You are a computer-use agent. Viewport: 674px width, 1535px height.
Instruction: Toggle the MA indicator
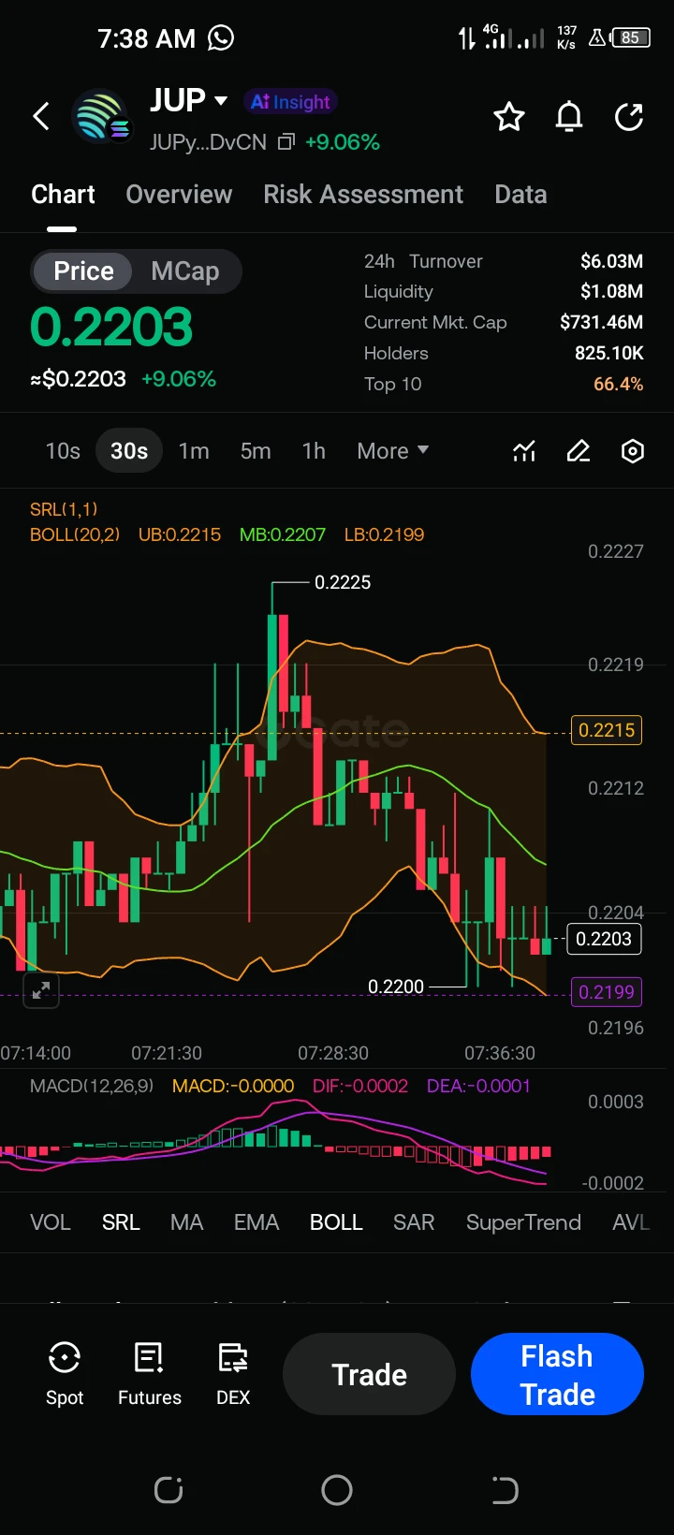[187, 1222]
